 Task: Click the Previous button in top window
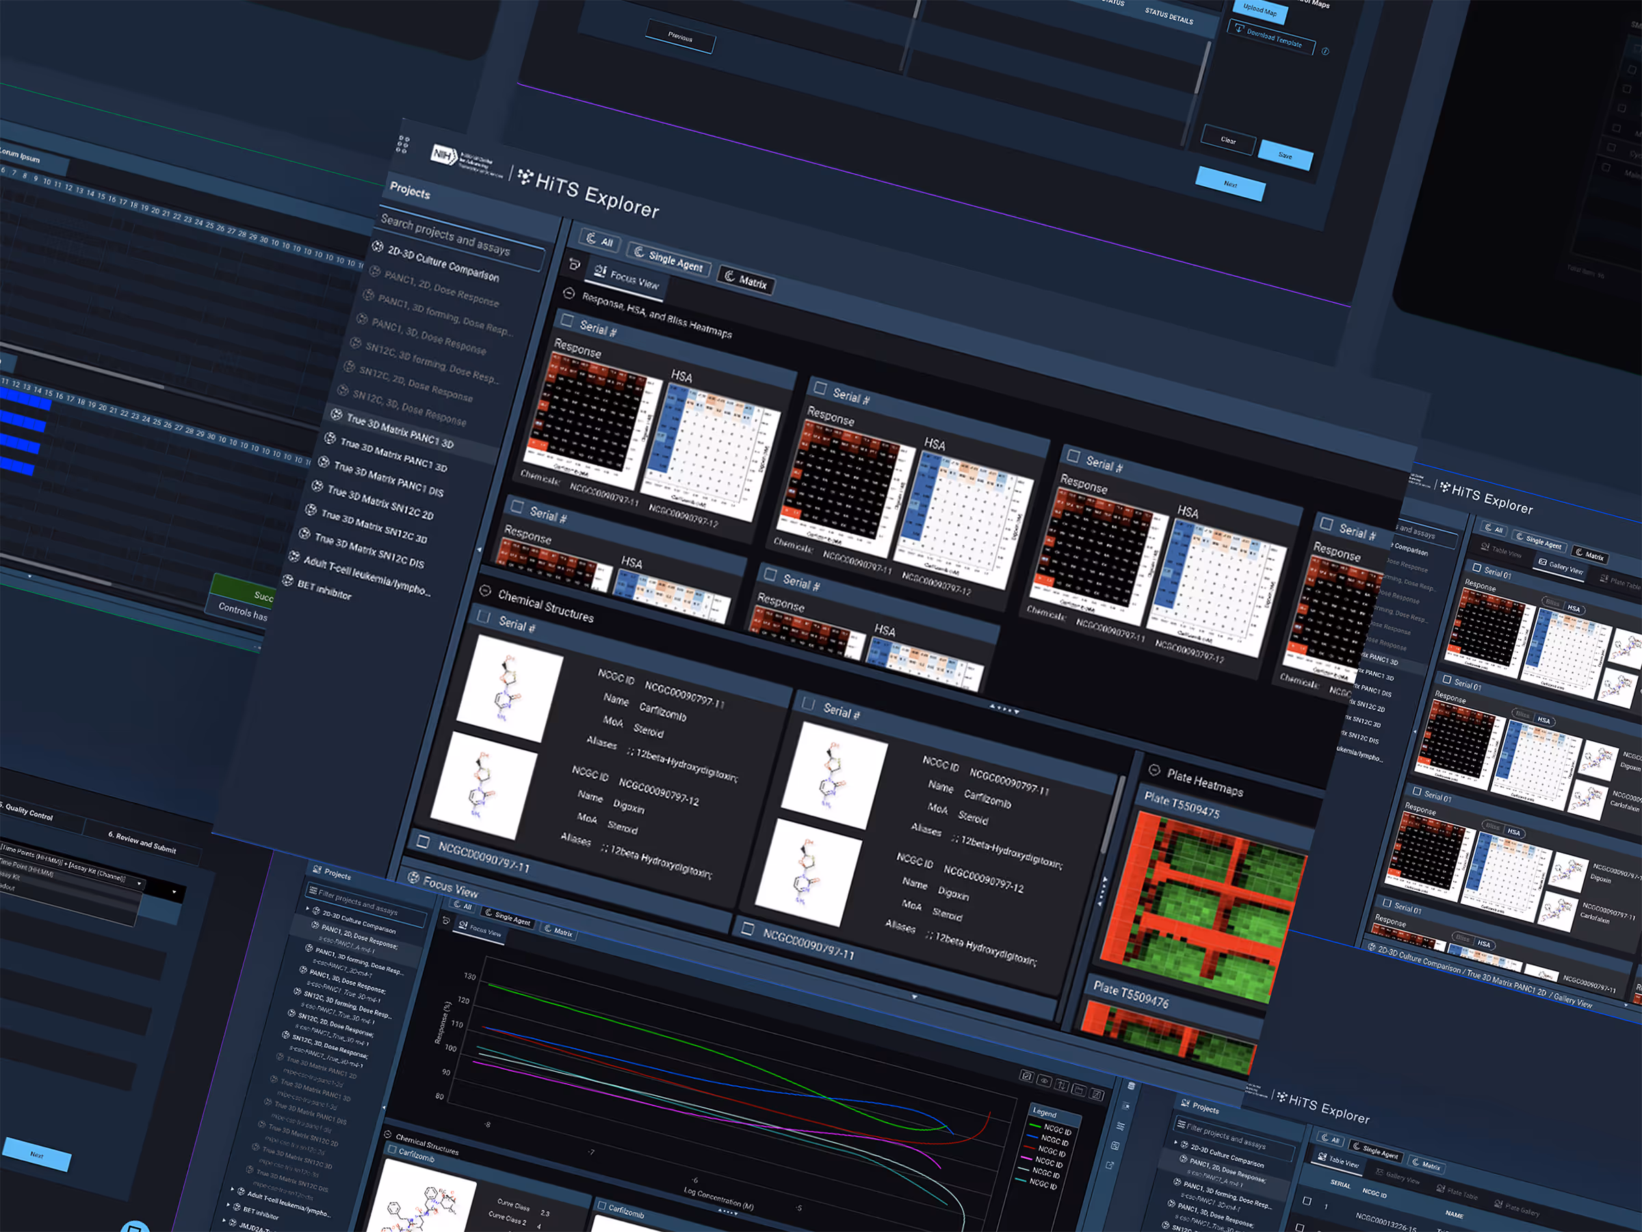tap(680, 36)
